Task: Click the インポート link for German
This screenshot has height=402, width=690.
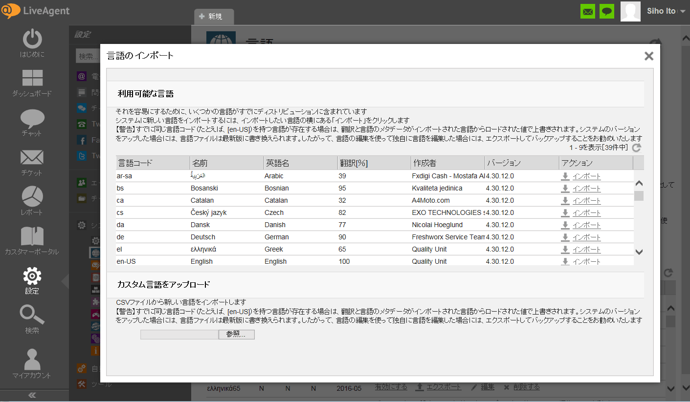Action: (587, 237)
